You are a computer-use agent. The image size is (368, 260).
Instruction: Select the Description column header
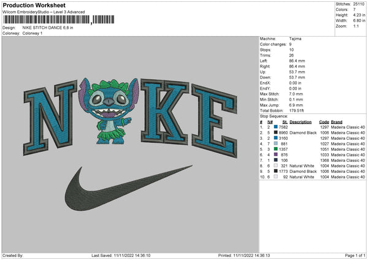(x=301, y=122)
